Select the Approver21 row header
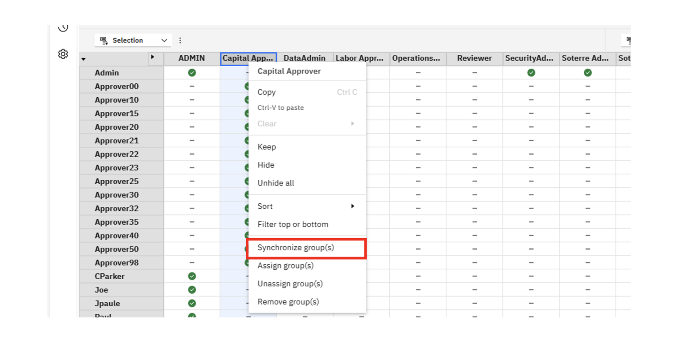Image resolution: width=685 pixels, height=342 pixels. (121, 141)
